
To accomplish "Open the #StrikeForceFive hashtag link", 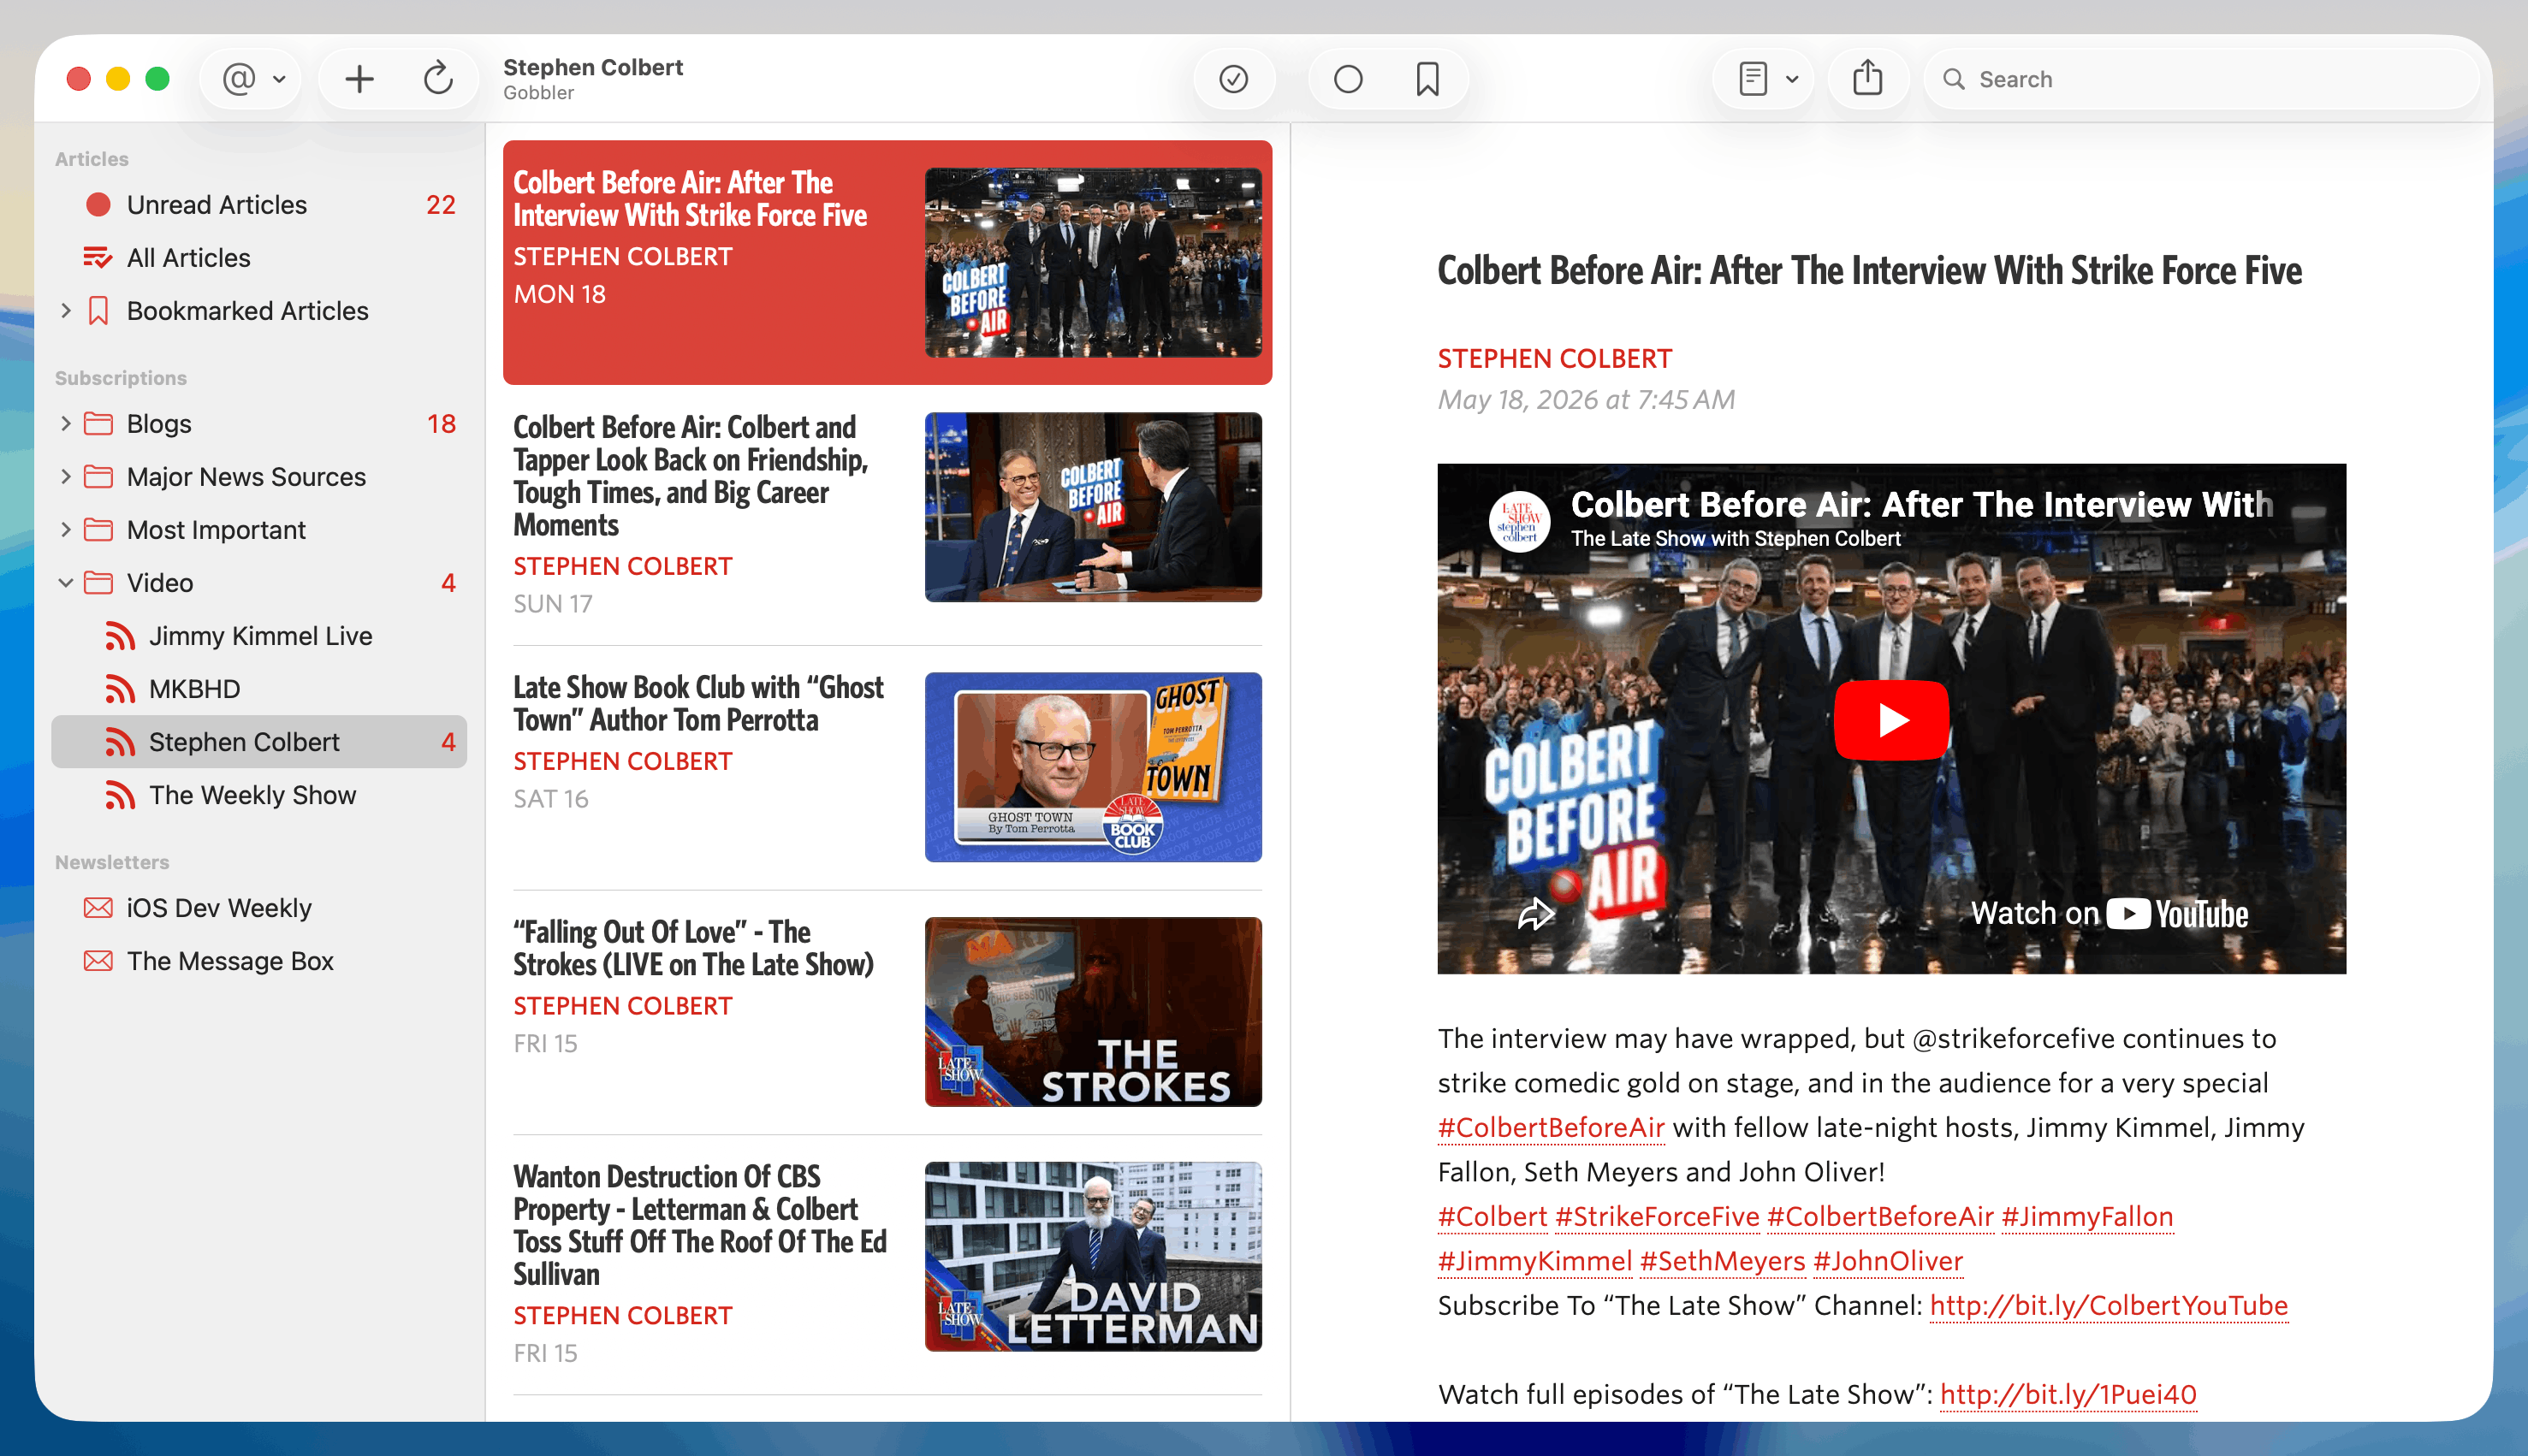I will click(1657, 1217).
